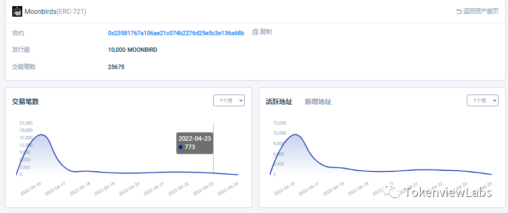
Task: Click the 复制 copy button text
Action: (x=265, y=32)
